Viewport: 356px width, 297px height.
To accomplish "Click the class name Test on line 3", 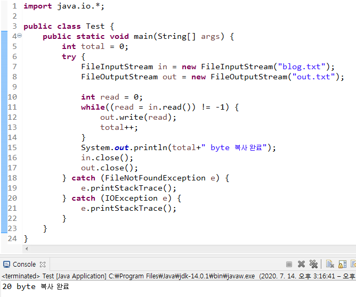I will pos(95,26).
